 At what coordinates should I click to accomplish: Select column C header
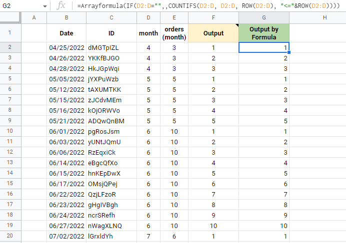click(x=111, y=17)
